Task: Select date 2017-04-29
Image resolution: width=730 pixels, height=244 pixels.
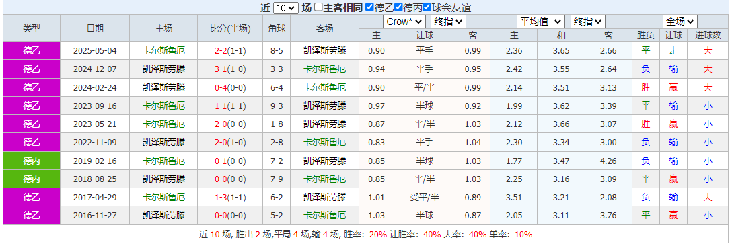Action: [95, 198]
